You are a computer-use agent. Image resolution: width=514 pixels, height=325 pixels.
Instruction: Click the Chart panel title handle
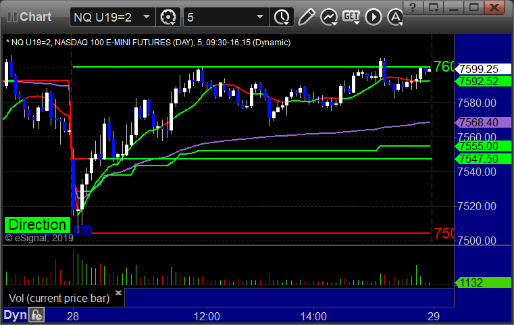[29, 17]
